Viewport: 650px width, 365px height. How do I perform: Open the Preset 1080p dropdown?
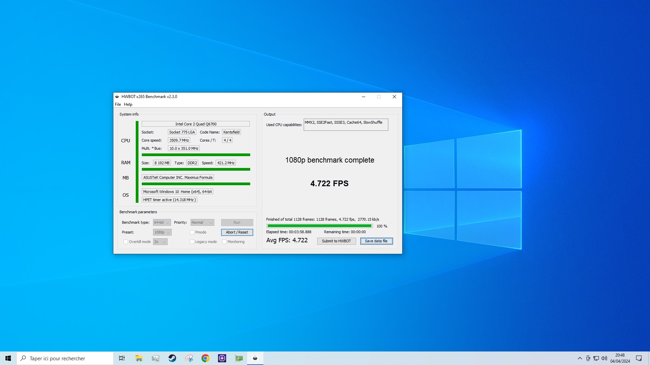(x=162, y=233)
